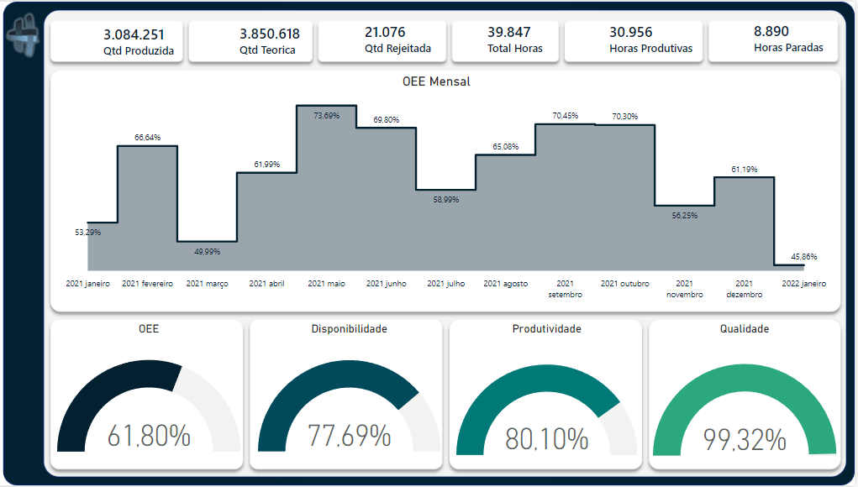
Task: Select the 66,64% data label
Action: (148, 137)
